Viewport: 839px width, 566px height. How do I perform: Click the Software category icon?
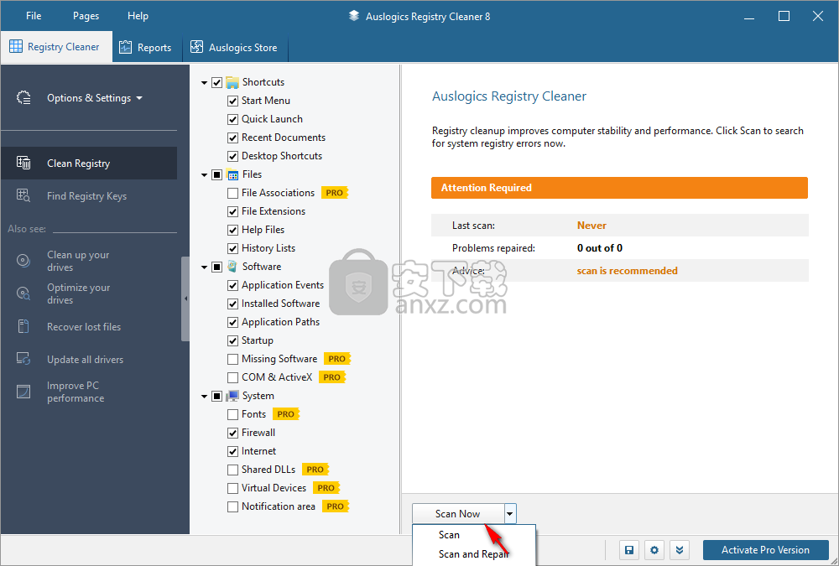pos(232,267)
